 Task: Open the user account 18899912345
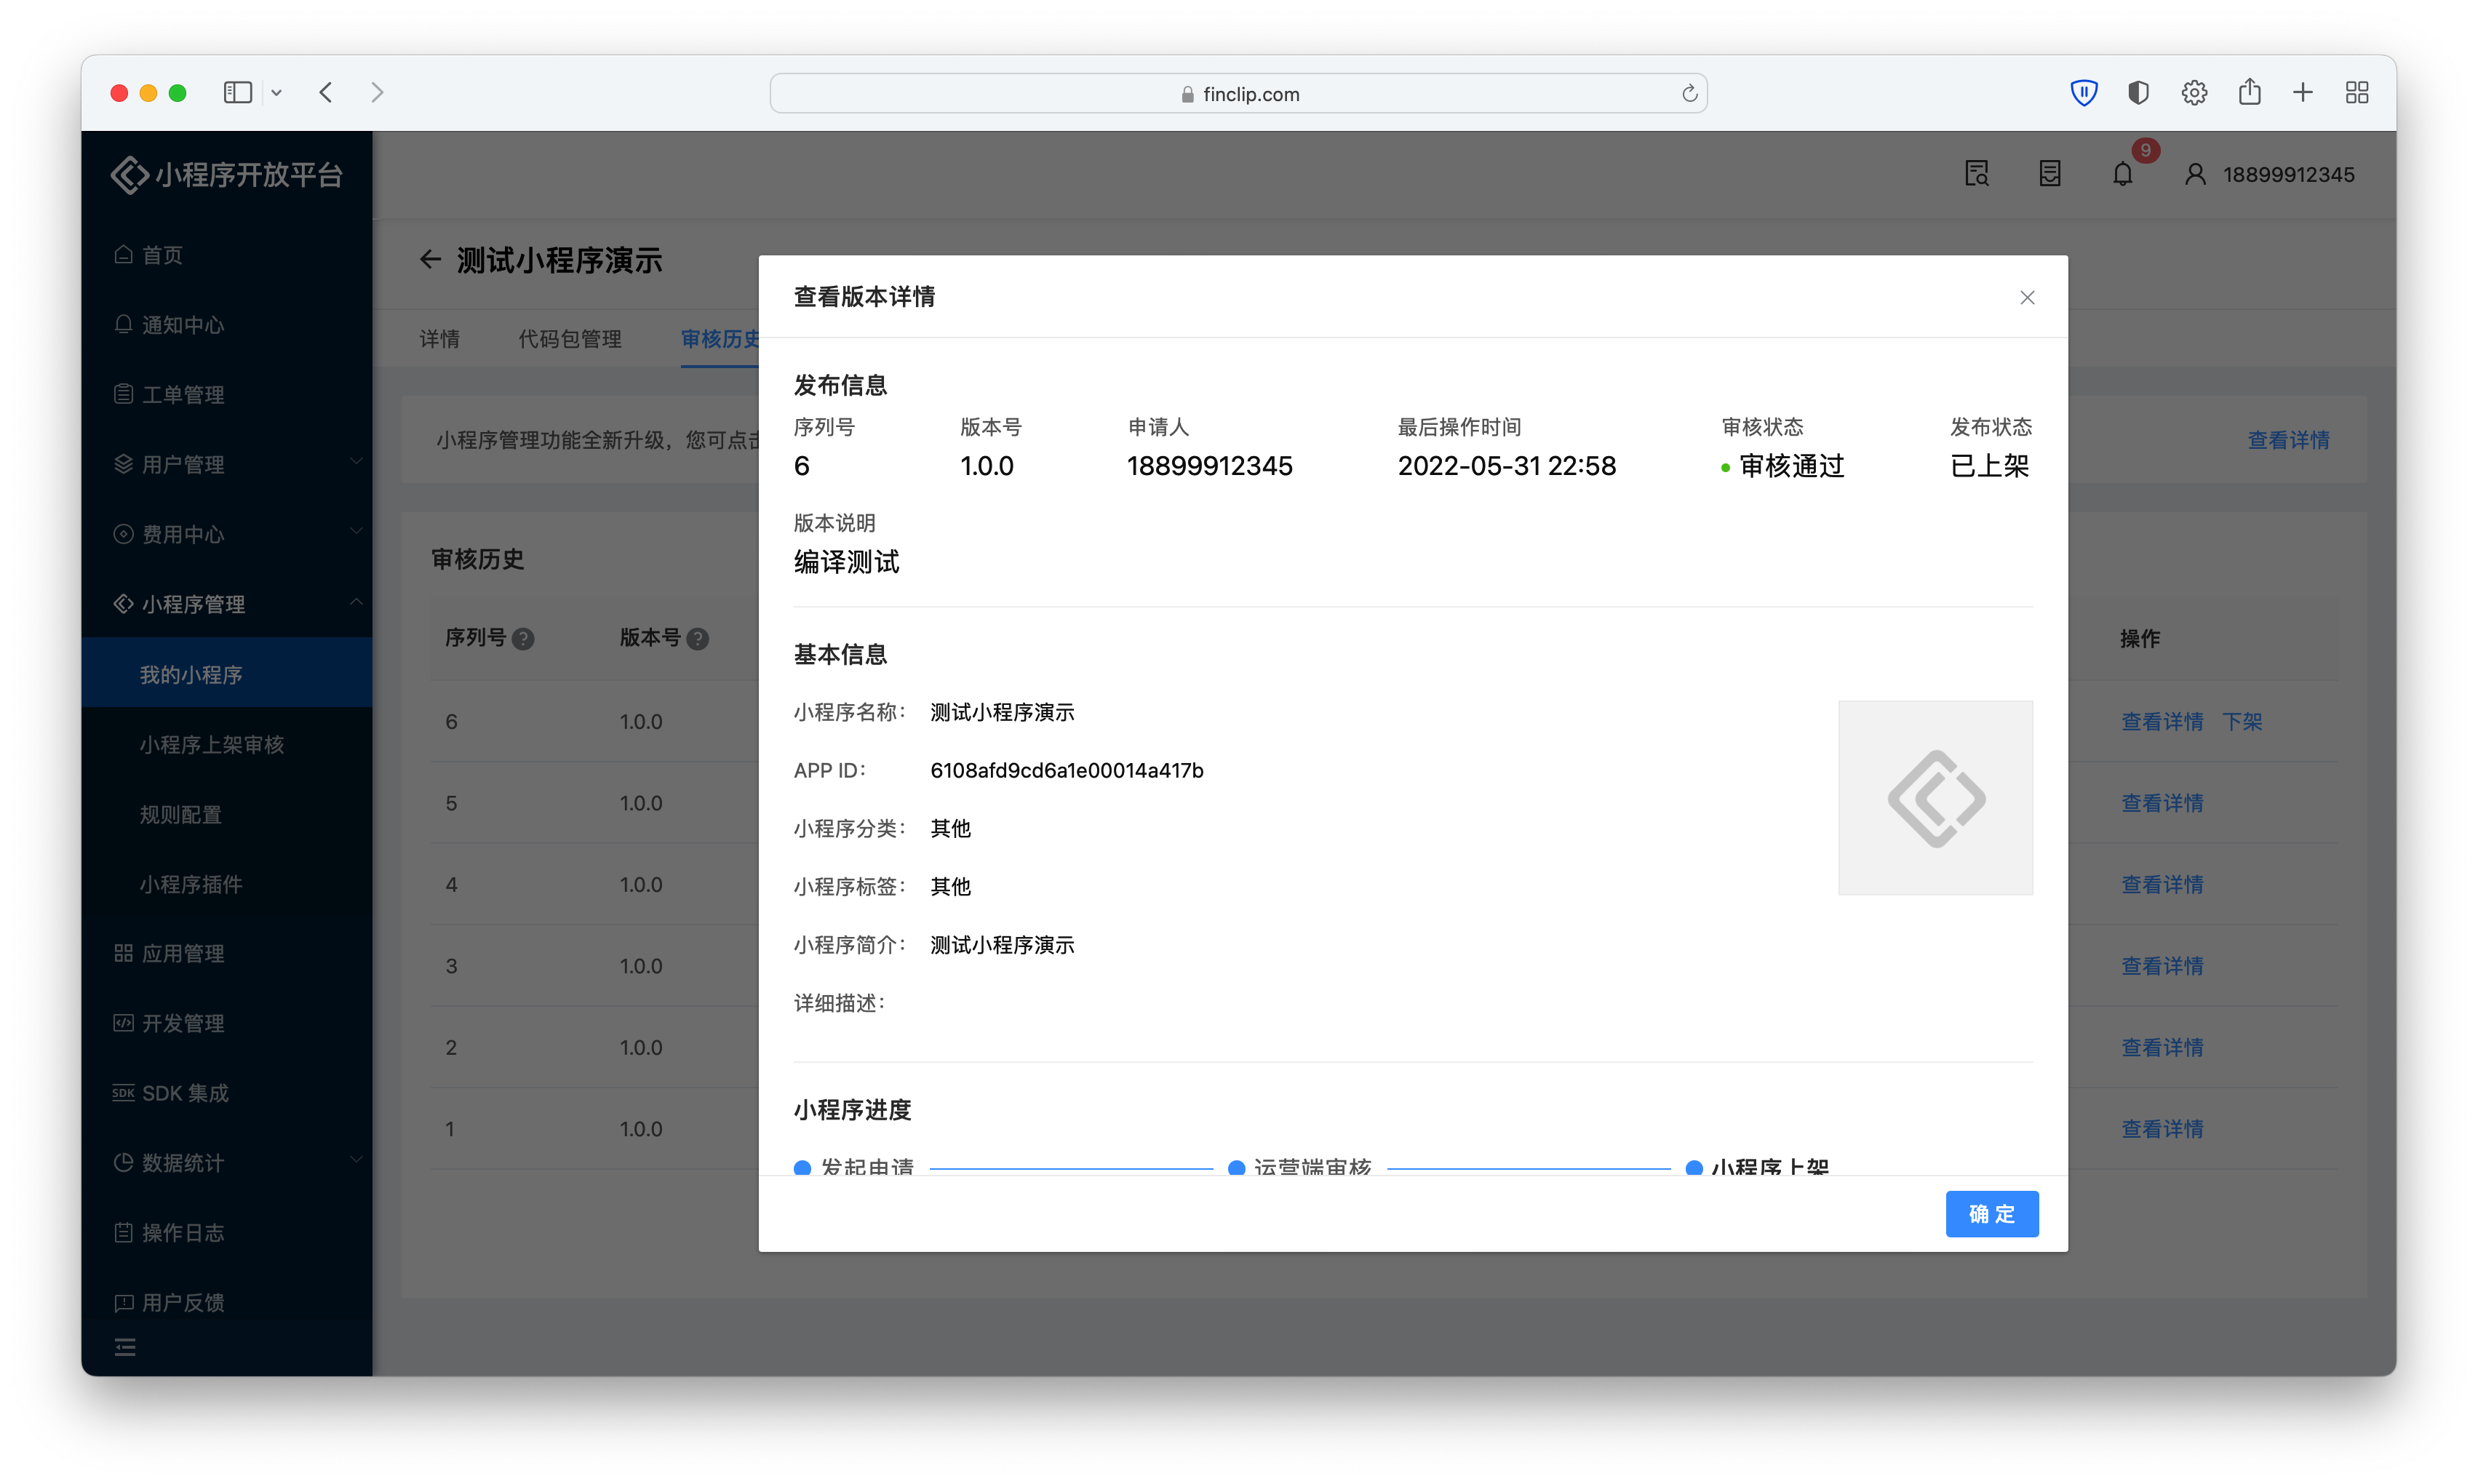[2269, 174]
